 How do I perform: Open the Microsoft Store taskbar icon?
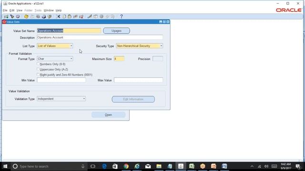[115, 166]
